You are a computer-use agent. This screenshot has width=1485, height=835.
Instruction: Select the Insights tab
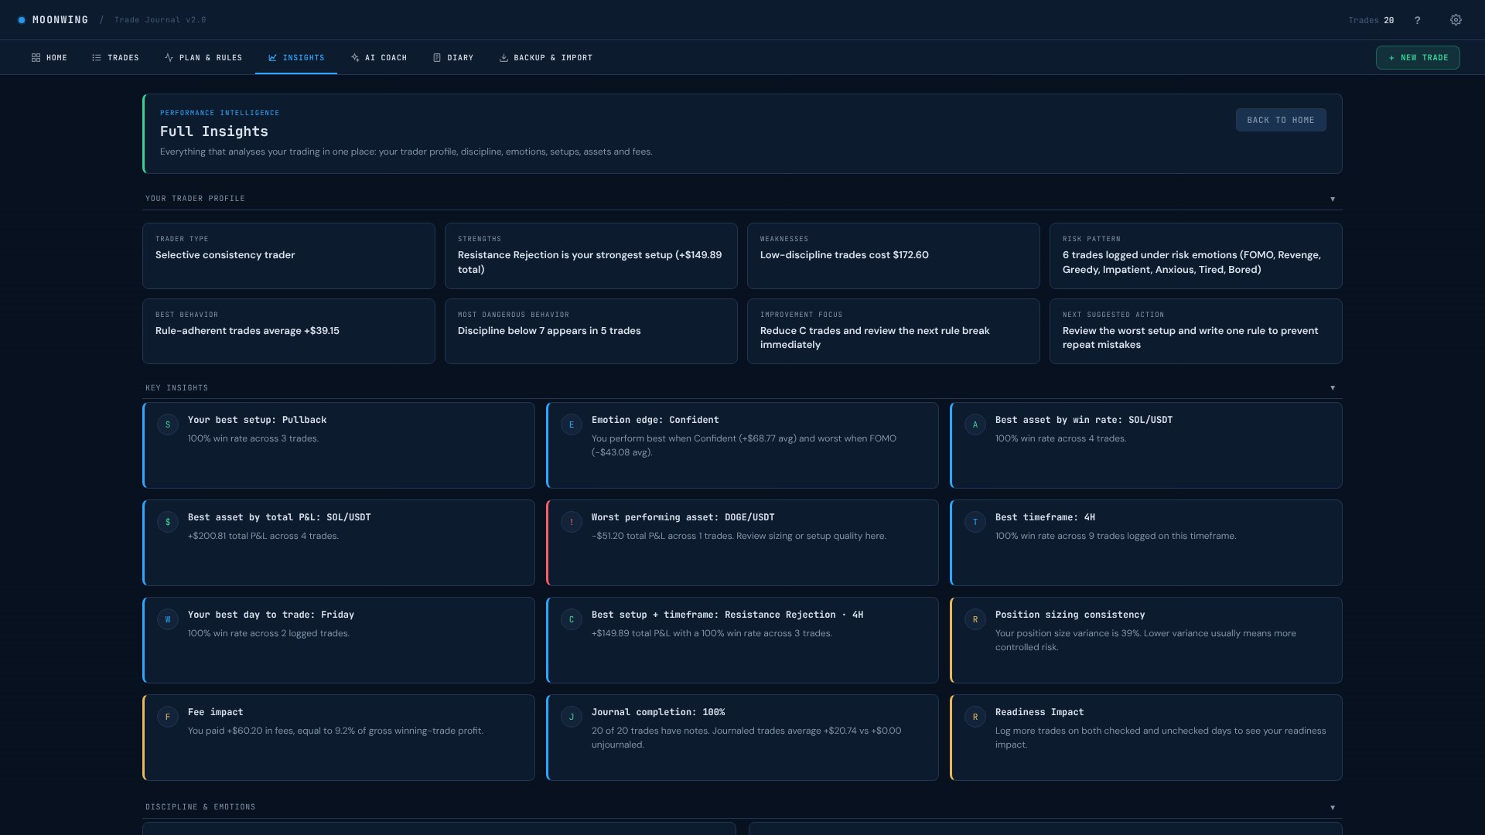pyautogui.click(x=296, y=58)
